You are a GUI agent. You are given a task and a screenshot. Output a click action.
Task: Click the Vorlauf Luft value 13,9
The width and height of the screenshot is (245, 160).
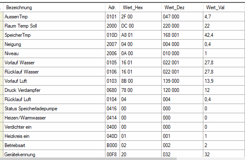(224, 81)
